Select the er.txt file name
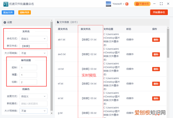This screenshot has height=118, width=173. 61,98
